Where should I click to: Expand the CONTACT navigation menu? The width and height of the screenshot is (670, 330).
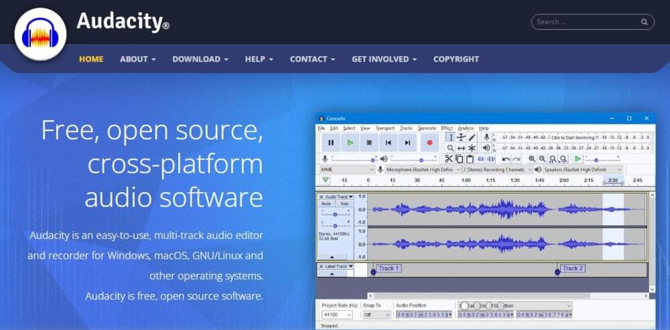pyautogui.click(x=312, y=59)
